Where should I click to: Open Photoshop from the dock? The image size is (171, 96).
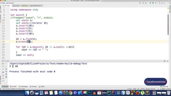[x=90, y=93]
